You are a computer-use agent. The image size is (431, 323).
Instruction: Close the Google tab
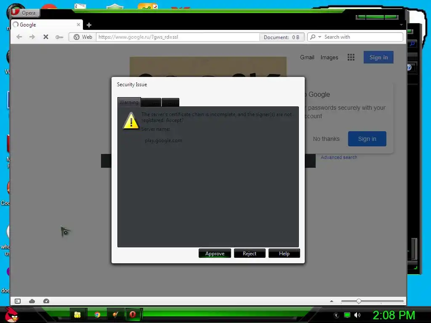[78, 25]
